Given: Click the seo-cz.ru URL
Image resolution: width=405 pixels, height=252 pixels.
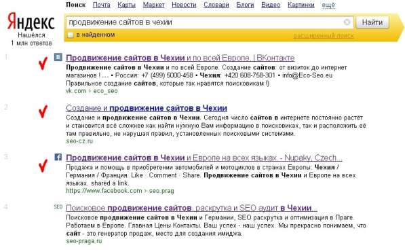Looking at the screenshot, I should click(x=79, y=141).
